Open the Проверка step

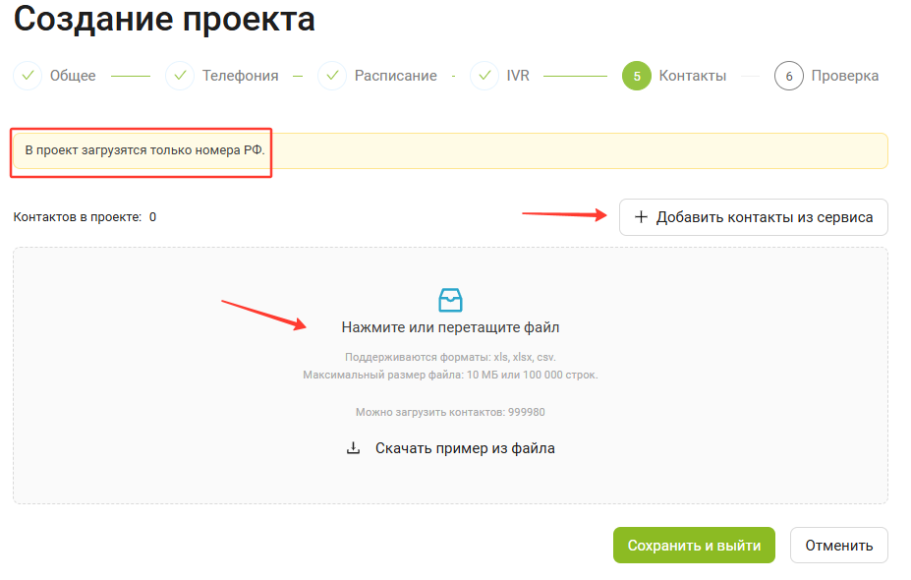click(844, 76)
